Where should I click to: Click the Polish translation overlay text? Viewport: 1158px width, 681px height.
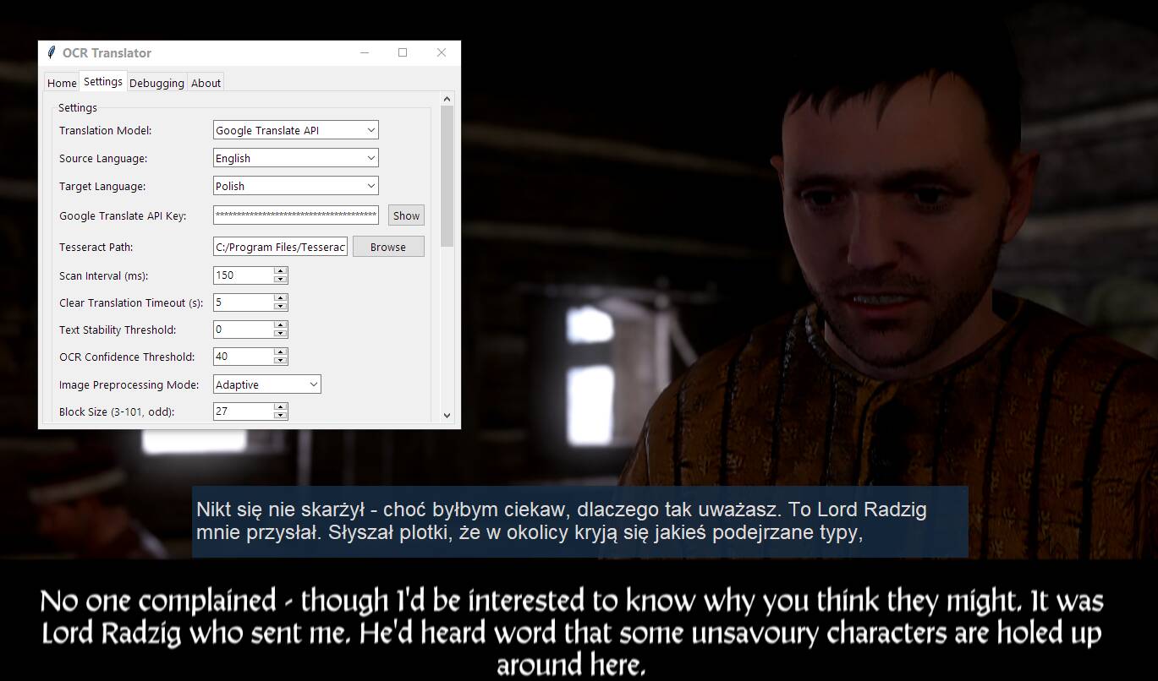[562, 521]
